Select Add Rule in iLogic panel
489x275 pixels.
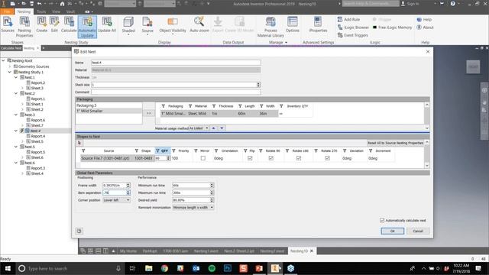348,19
